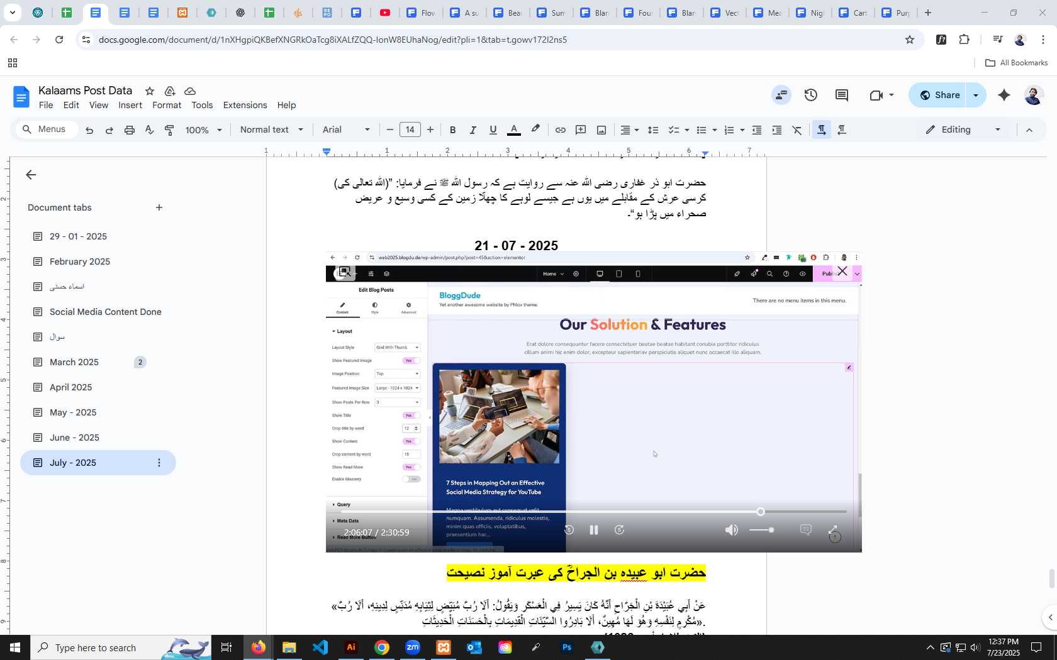Increase indent of paragraph

tap(777, 130)
